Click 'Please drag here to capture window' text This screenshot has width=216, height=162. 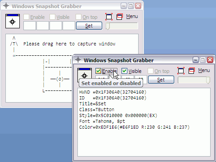pos(69,44)
